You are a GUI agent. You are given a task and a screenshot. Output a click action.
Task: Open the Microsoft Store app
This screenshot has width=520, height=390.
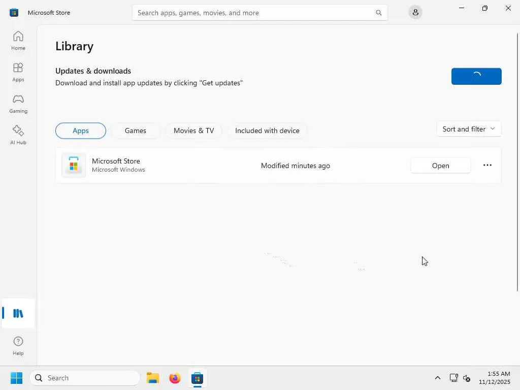[440, 165]
